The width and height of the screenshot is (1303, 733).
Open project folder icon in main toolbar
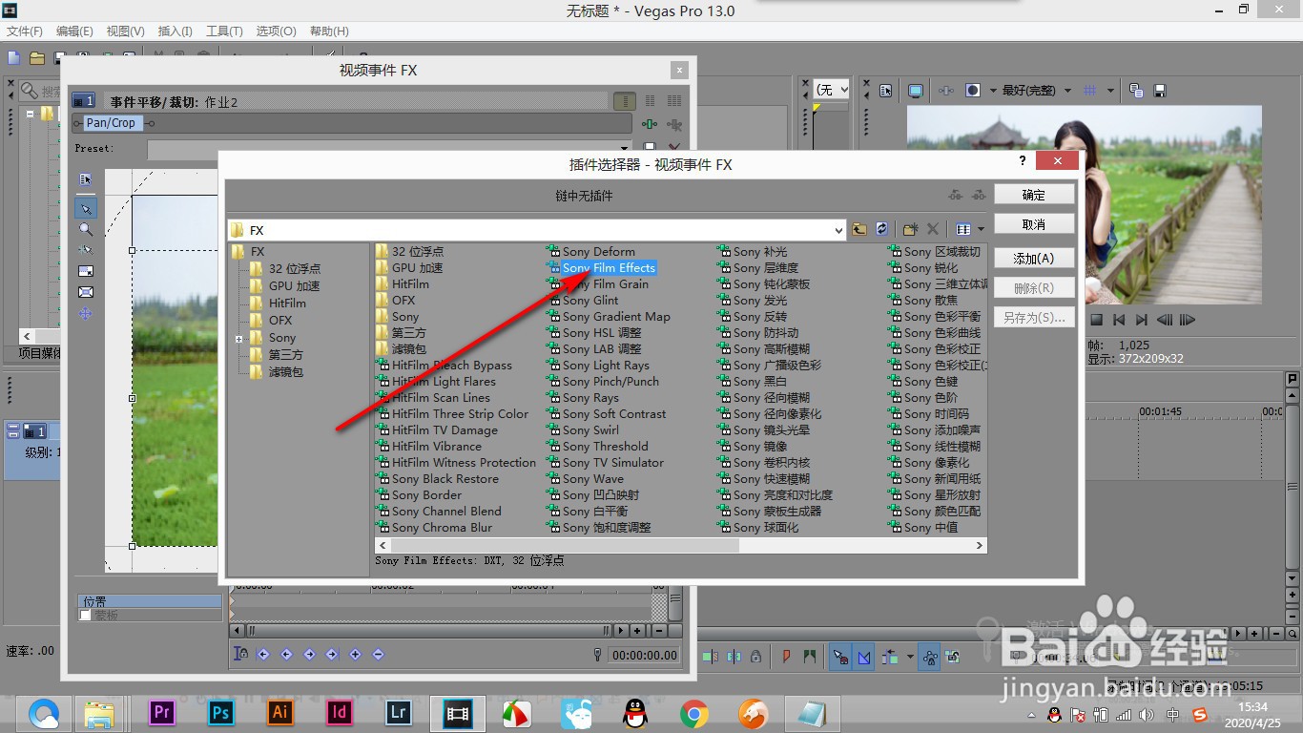tap(37, 58)
